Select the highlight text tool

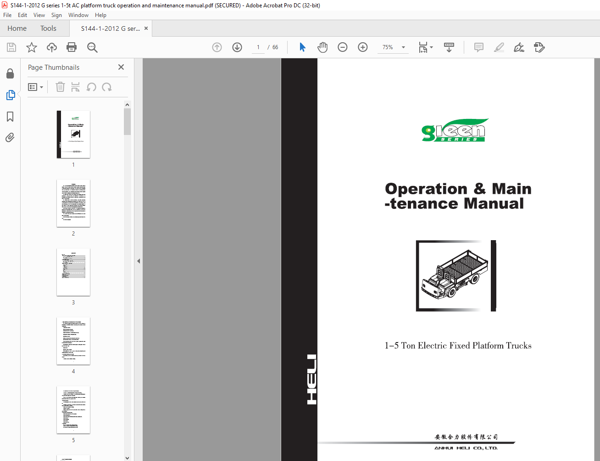[499, 47]
